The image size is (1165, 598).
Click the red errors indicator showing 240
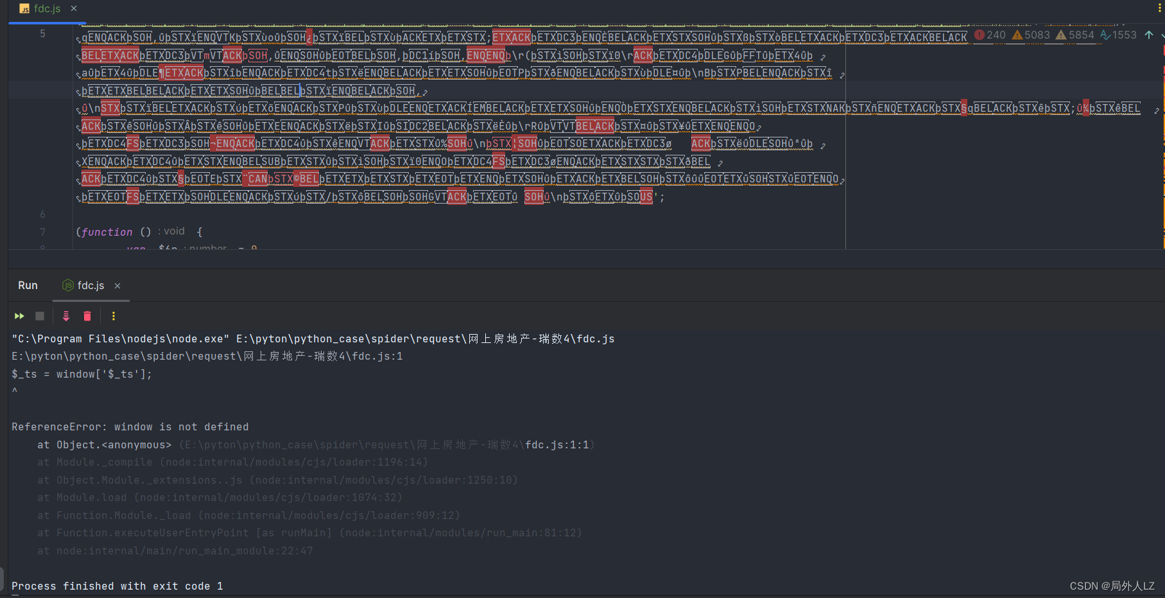[990, 35]
